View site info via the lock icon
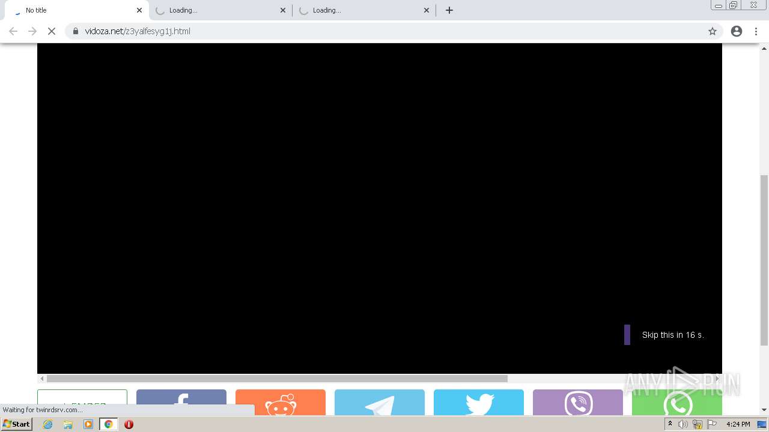The height and width of the screenshot is (432, 769). click(76, 31)
